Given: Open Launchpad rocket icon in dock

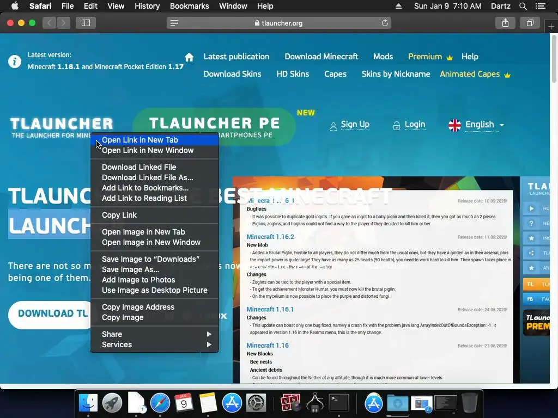Looking at the screenshot, I should coord(112,403).
